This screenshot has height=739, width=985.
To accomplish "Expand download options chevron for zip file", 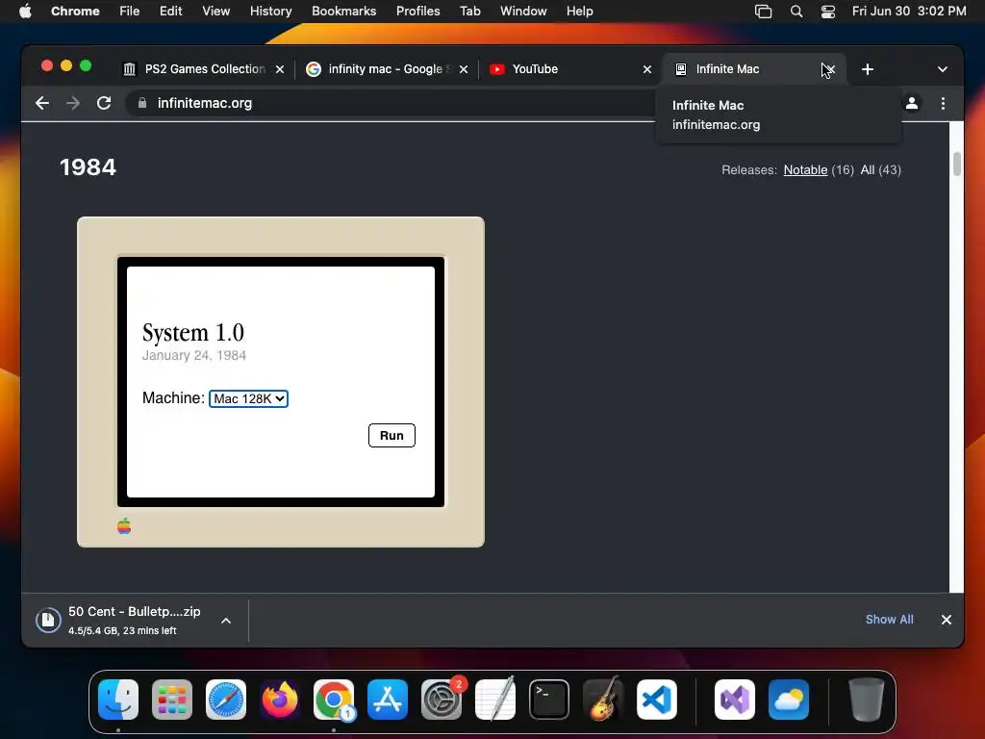I will [x=226, y=621].
